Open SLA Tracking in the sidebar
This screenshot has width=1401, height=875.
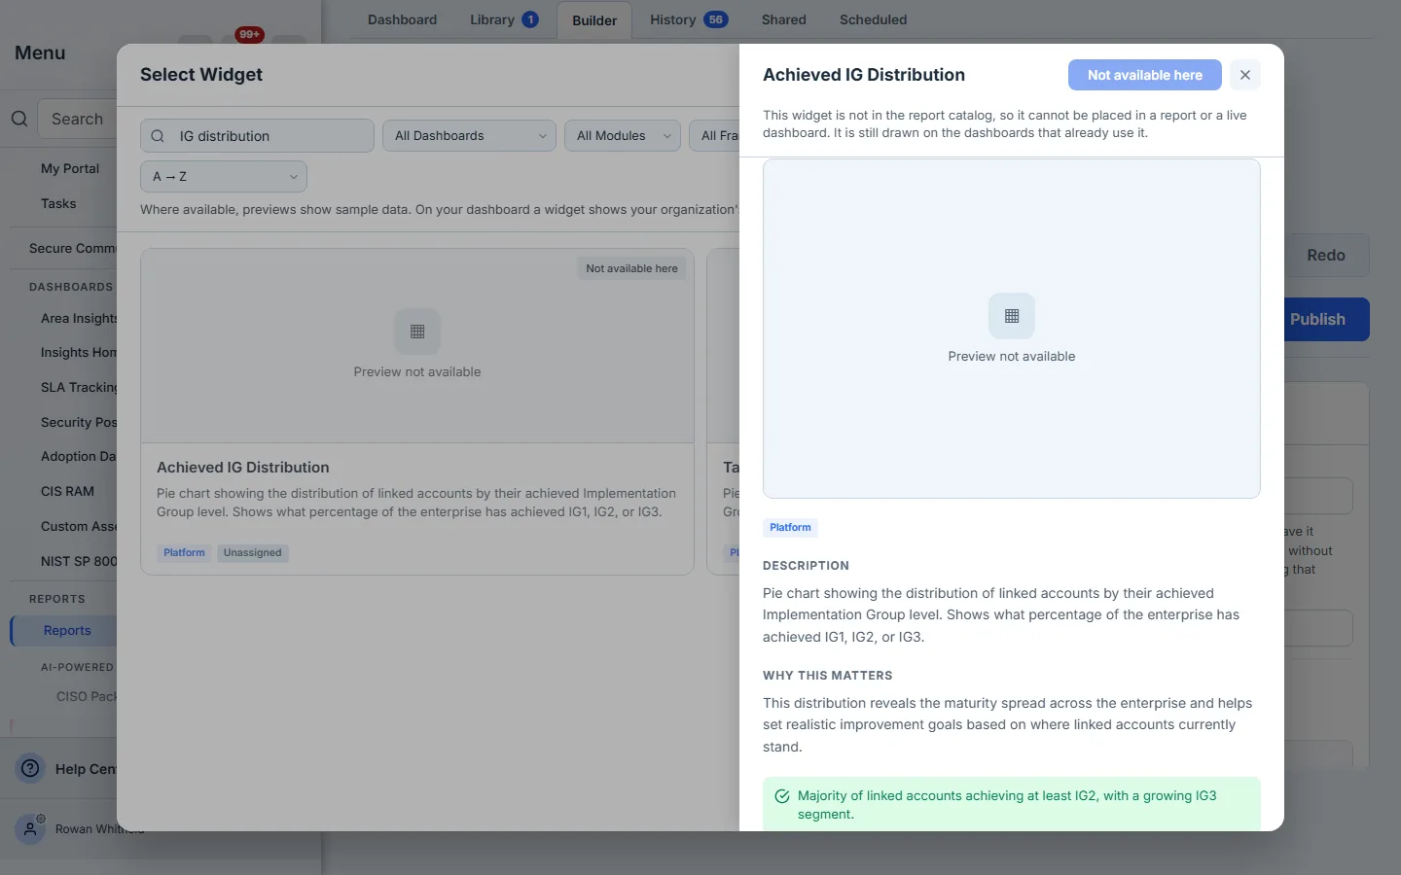[79, 387]
